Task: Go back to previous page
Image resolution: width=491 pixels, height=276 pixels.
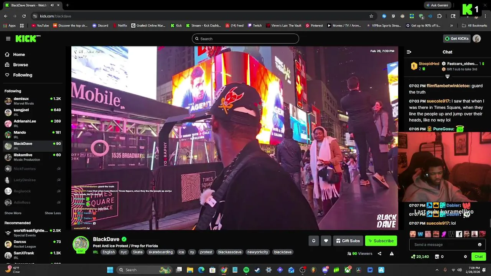Action: coord(6,16)
